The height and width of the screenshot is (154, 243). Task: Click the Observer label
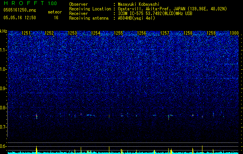click(x=78, y=4)
